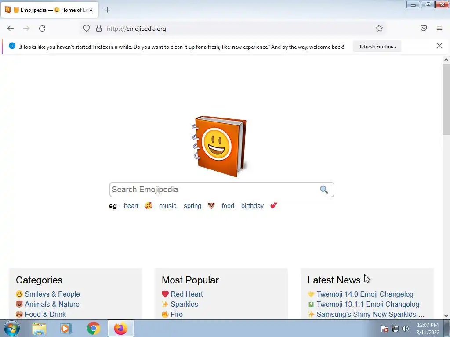The image size is (450, 337).
Task: Open File Explorer from the taskbar
Action: click(39, 328)
